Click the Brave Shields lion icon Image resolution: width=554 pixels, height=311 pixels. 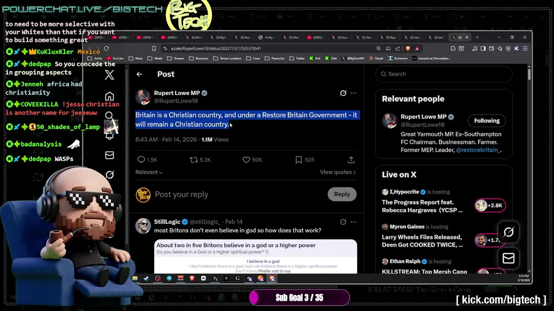pyautogui.click(x=408, y=48)
